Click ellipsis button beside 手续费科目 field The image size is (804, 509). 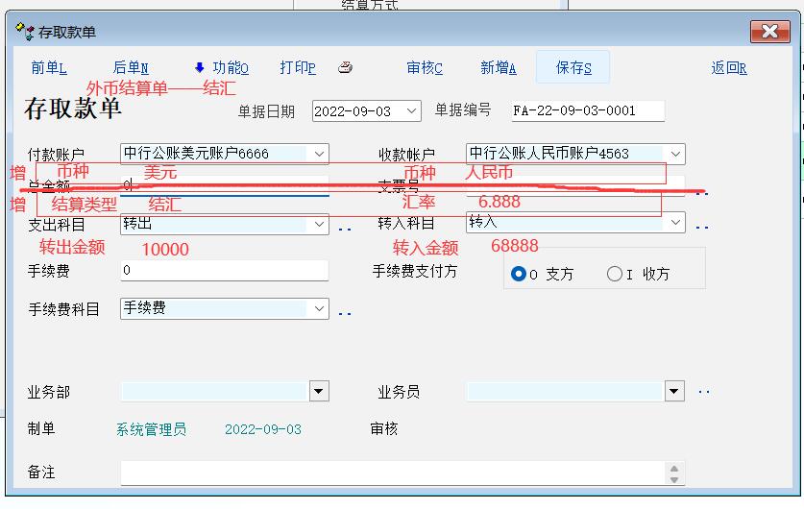tap(345, 313)
